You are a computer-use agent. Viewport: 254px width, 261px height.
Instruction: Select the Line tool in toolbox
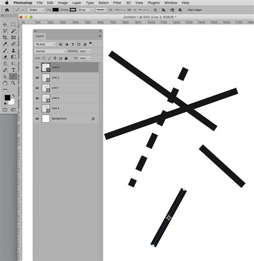(x=13, y=76)
